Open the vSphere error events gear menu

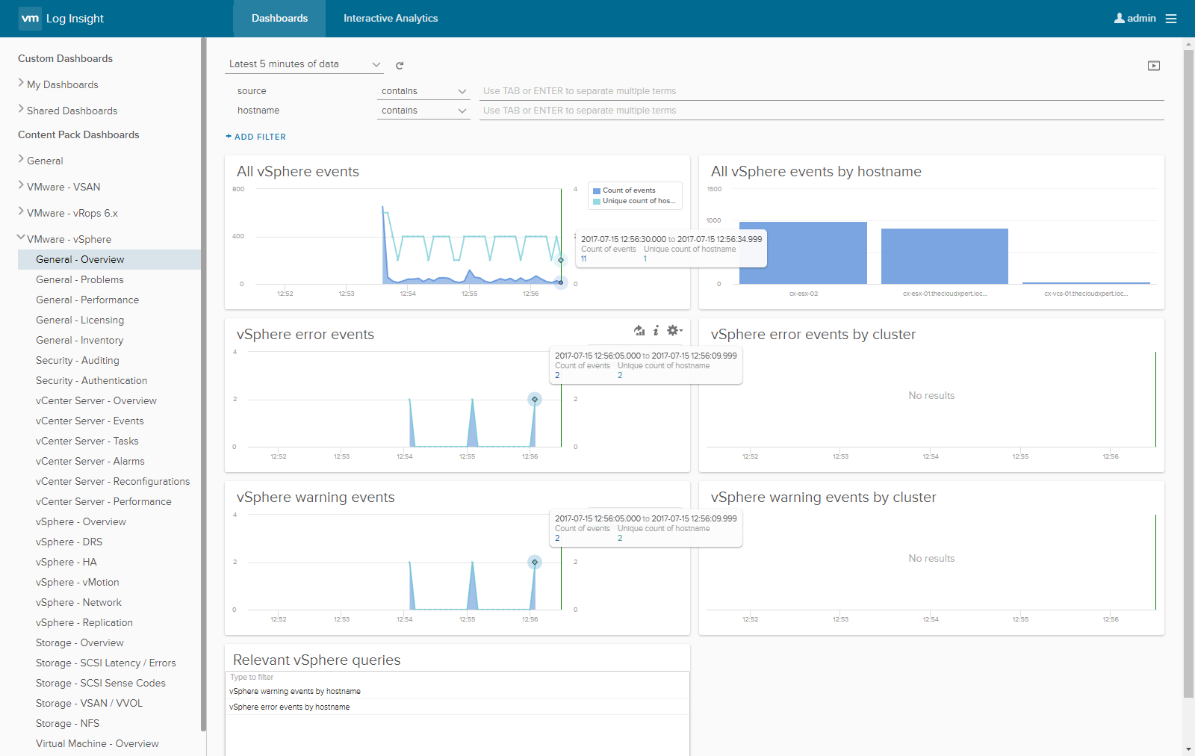(674, 330)
